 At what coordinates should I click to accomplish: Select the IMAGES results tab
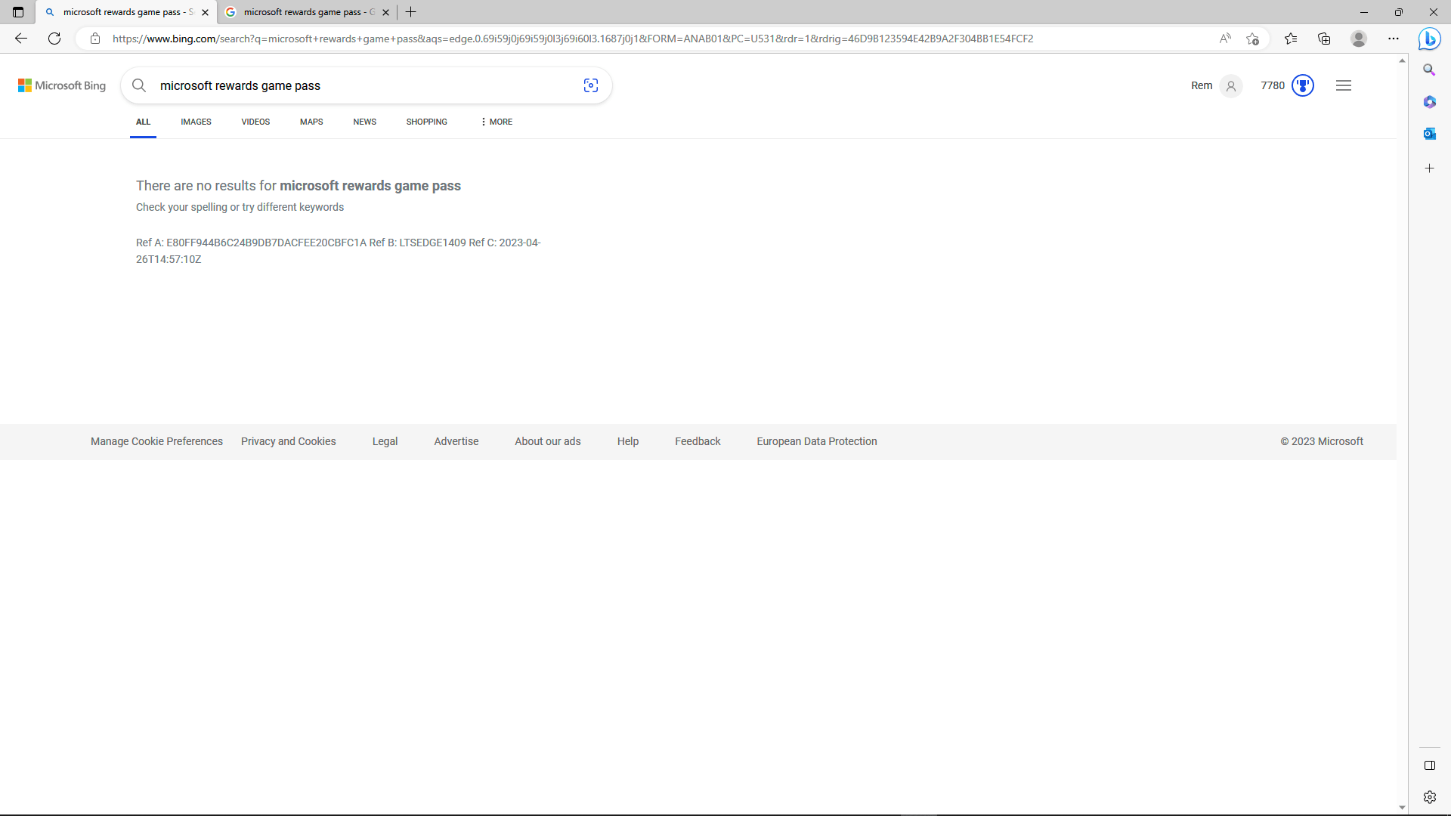(196, 122)
